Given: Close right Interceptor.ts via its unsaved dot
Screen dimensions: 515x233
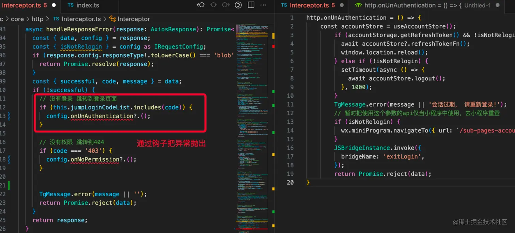Looking at the screenshot, I should point(342,5).
